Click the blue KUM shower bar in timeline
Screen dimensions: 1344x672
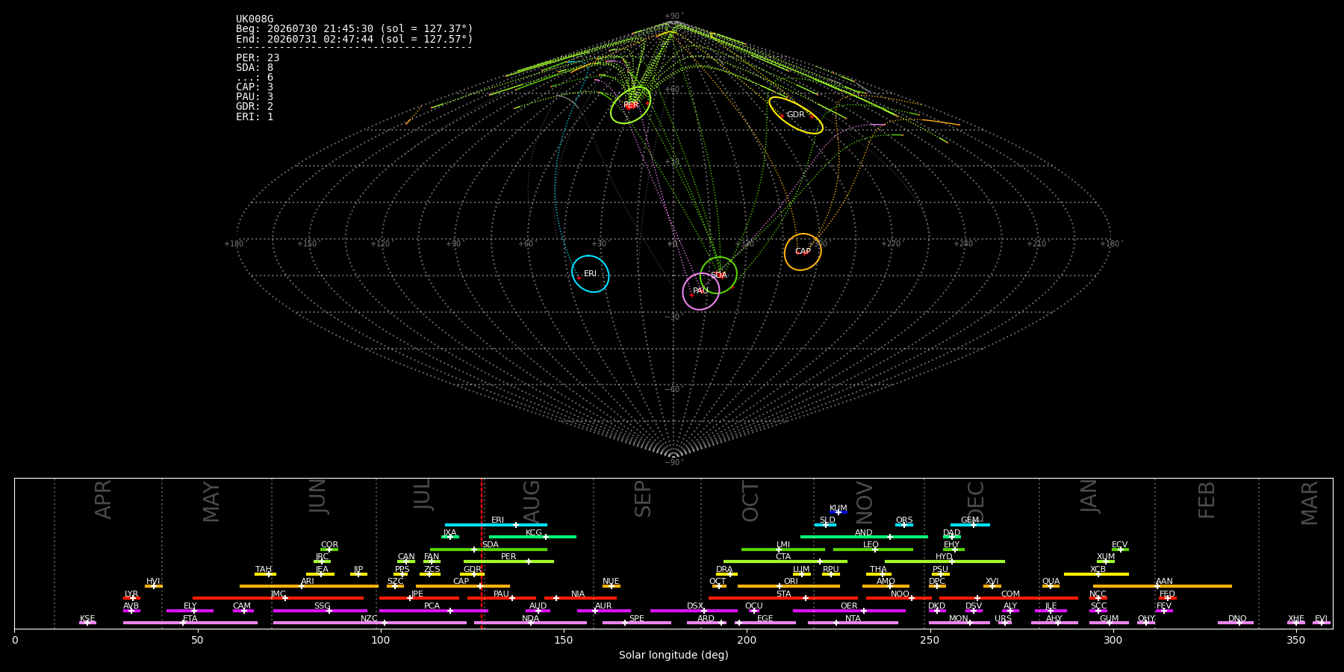pos(839,512)
